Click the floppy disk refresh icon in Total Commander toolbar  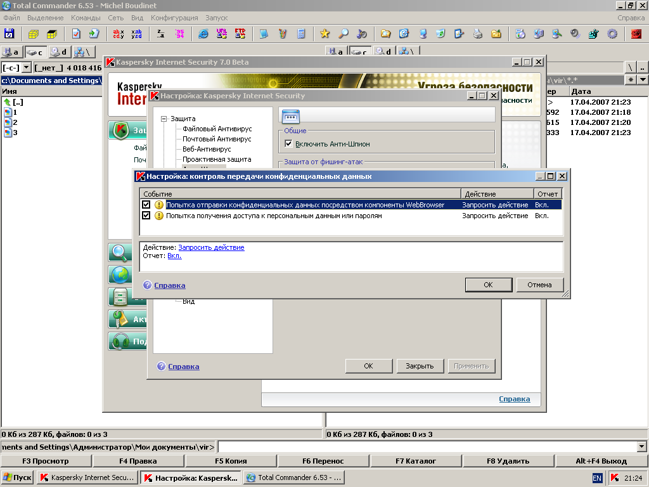pyautogui.click(x=9, y=34)
